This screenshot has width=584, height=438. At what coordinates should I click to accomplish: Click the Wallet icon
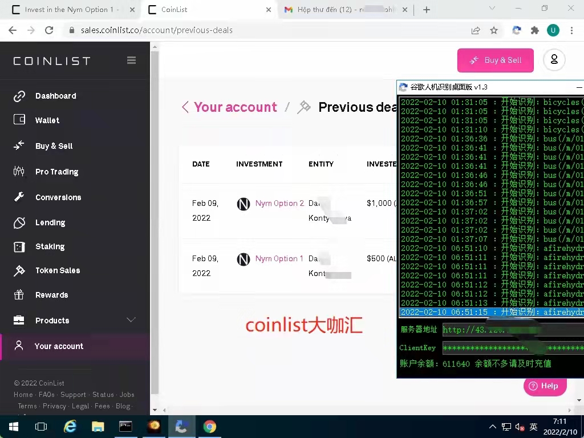click(19, 120)
